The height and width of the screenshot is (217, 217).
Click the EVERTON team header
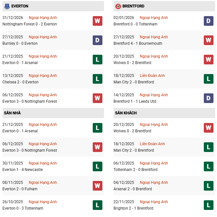(20, 6)
